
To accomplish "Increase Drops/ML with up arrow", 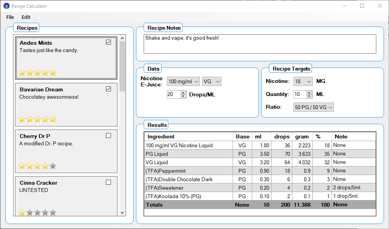I will tap(183, 93).
